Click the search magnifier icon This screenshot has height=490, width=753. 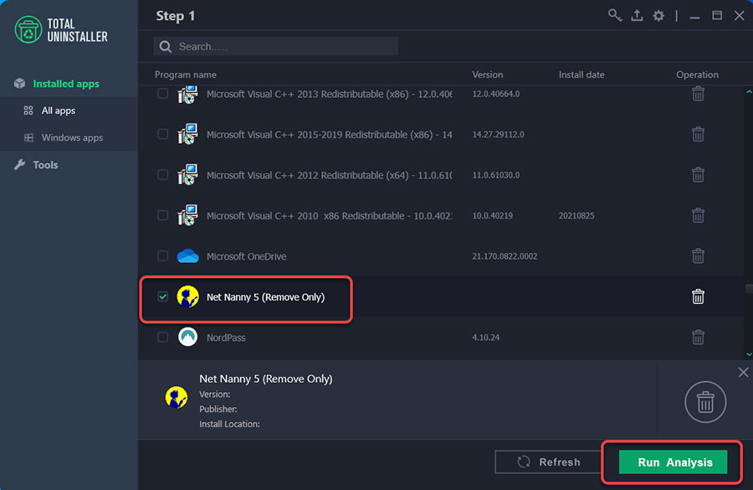pos(166,47)
